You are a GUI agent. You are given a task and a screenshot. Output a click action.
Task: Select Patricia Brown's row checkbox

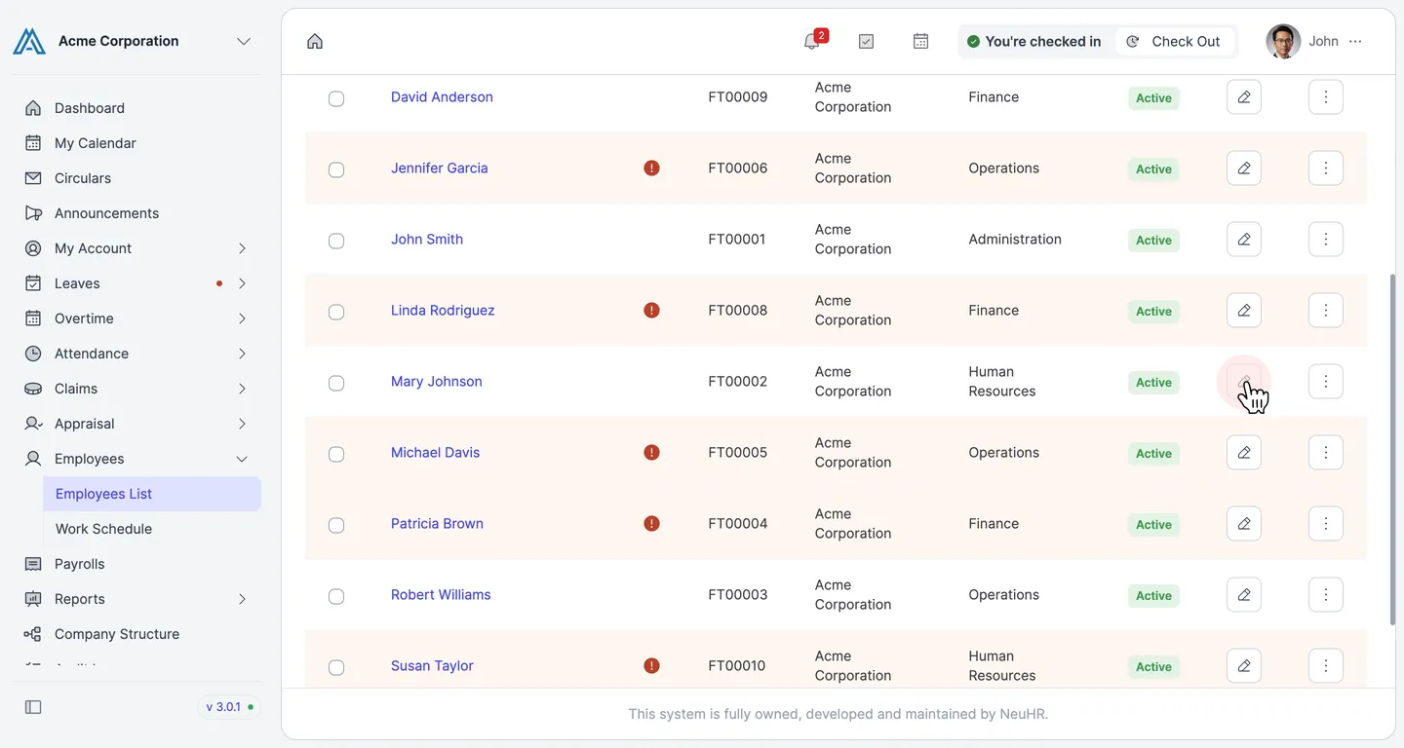336,525
